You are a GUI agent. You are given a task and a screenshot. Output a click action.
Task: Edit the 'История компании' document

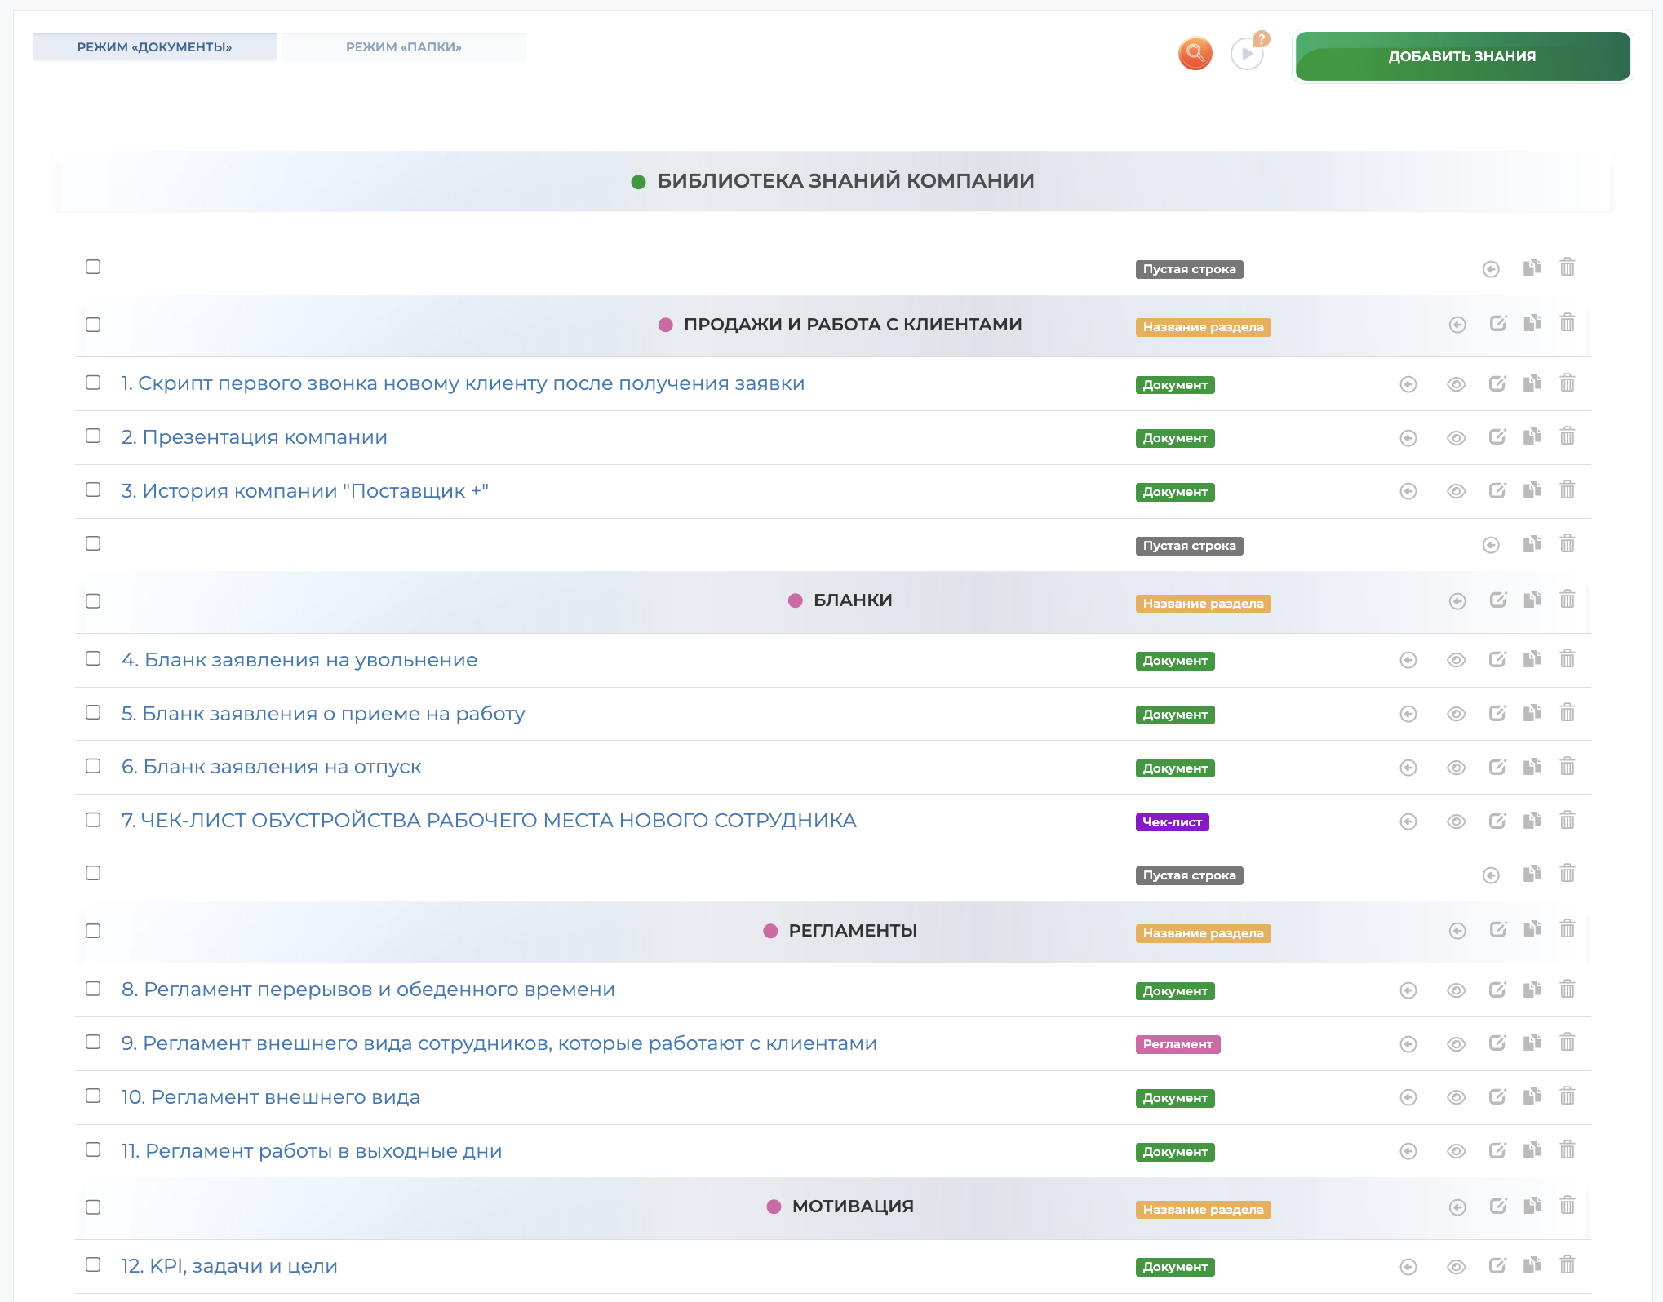1497,490
